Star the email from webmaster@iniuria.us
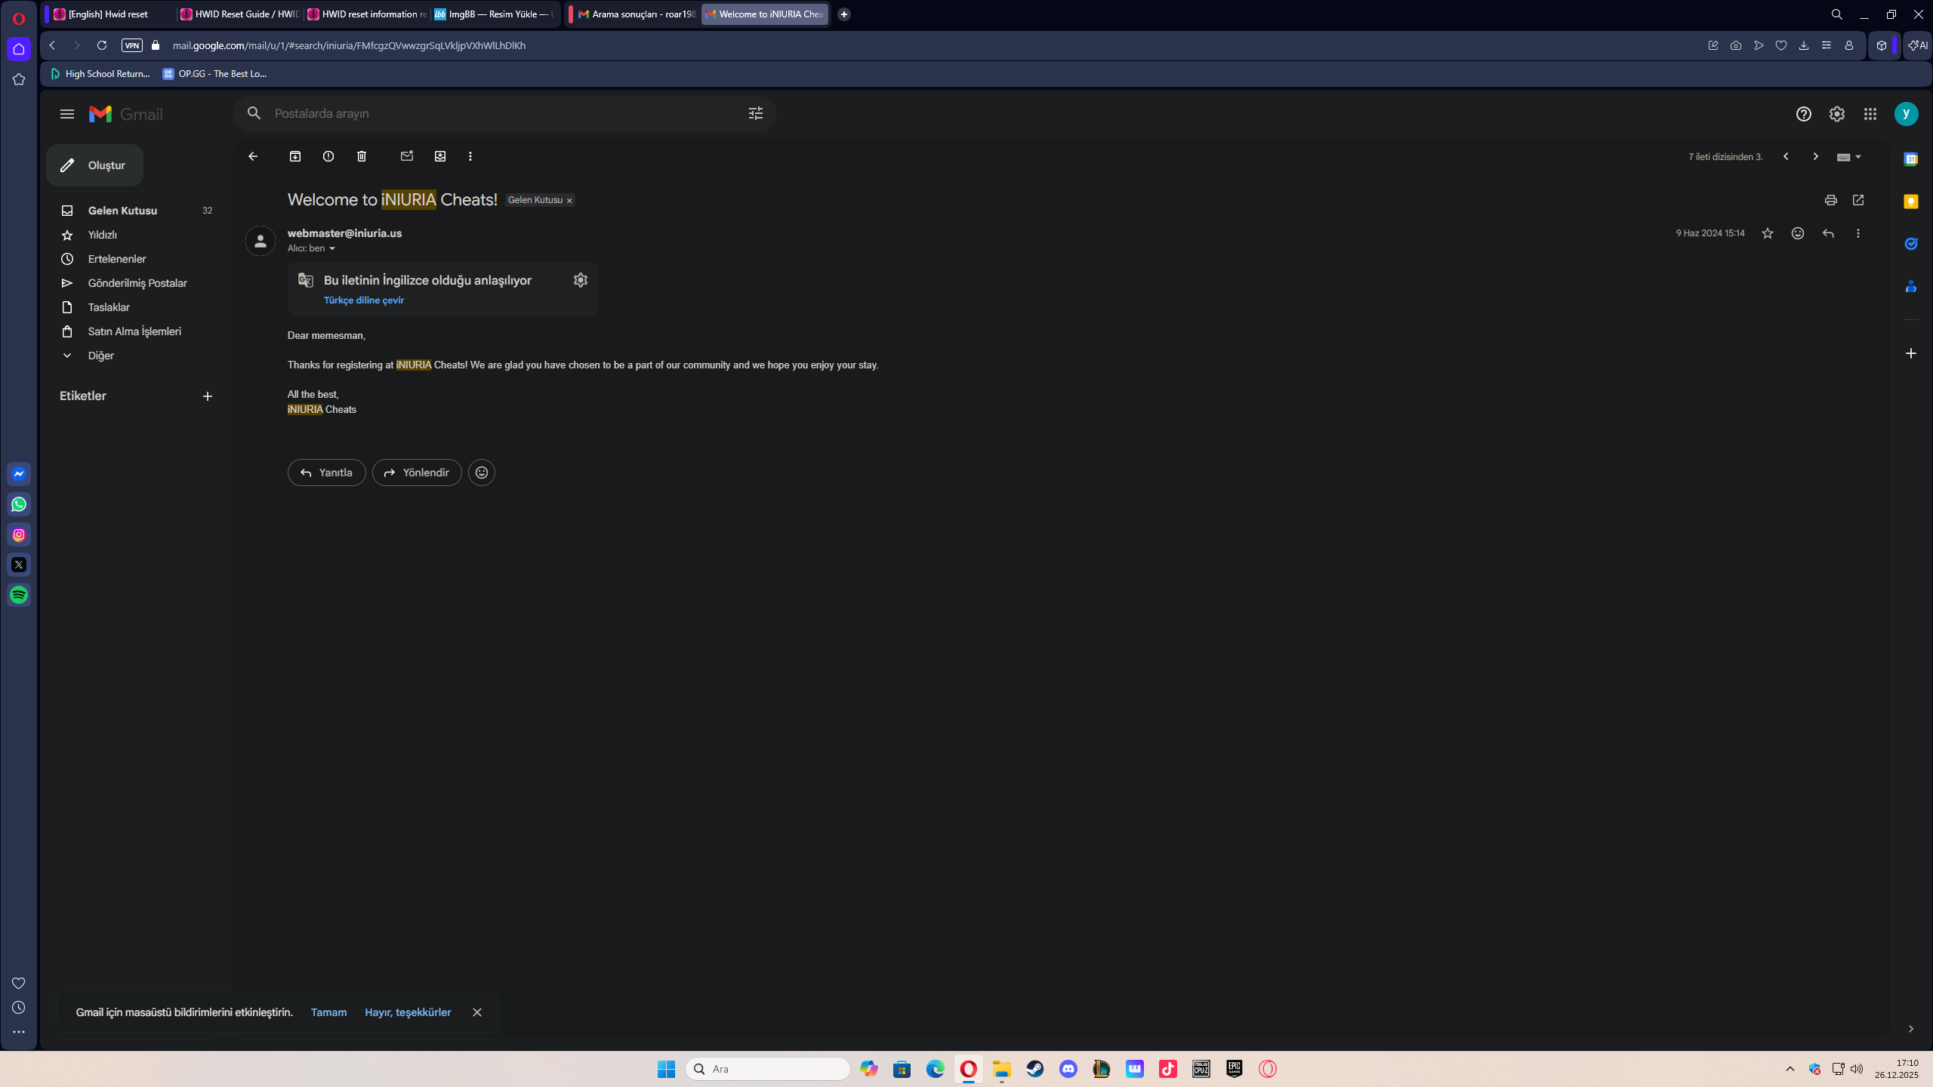The image size is (1933, 1087). pyautogui.click(x=1768, y=233)
